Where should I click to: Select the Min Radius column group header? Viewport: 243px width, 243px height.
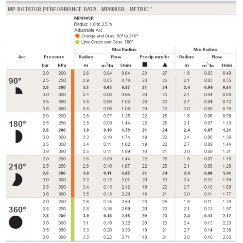[x=205, y=49]
